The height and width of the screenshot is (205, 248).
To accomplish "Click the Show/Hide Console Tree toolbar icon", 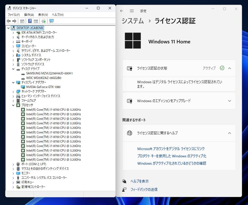I will coord(22,21).
